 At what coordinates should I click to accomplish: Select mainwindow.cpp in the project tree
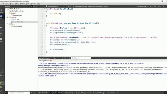18,22
